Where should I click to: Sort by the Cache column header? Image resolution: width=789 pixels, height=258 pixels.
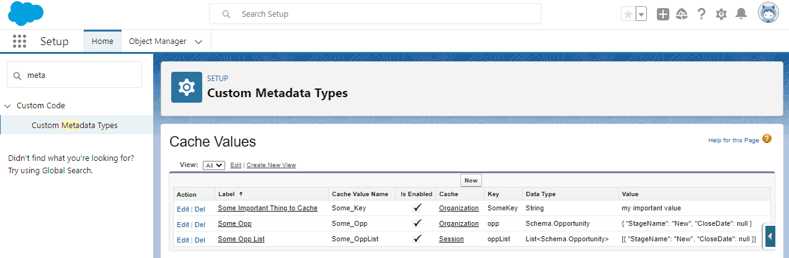tap(448, 194)
